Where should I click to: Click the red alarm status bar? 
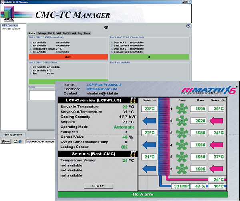68,57
